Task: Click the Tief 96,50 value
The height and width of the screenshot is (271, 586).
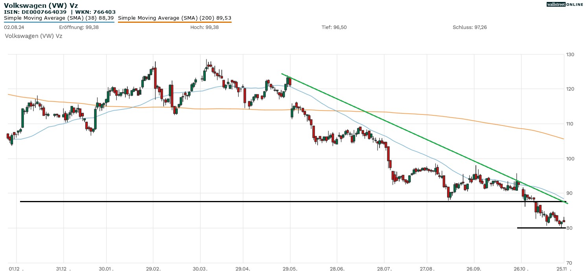Action: pos(334,27)
